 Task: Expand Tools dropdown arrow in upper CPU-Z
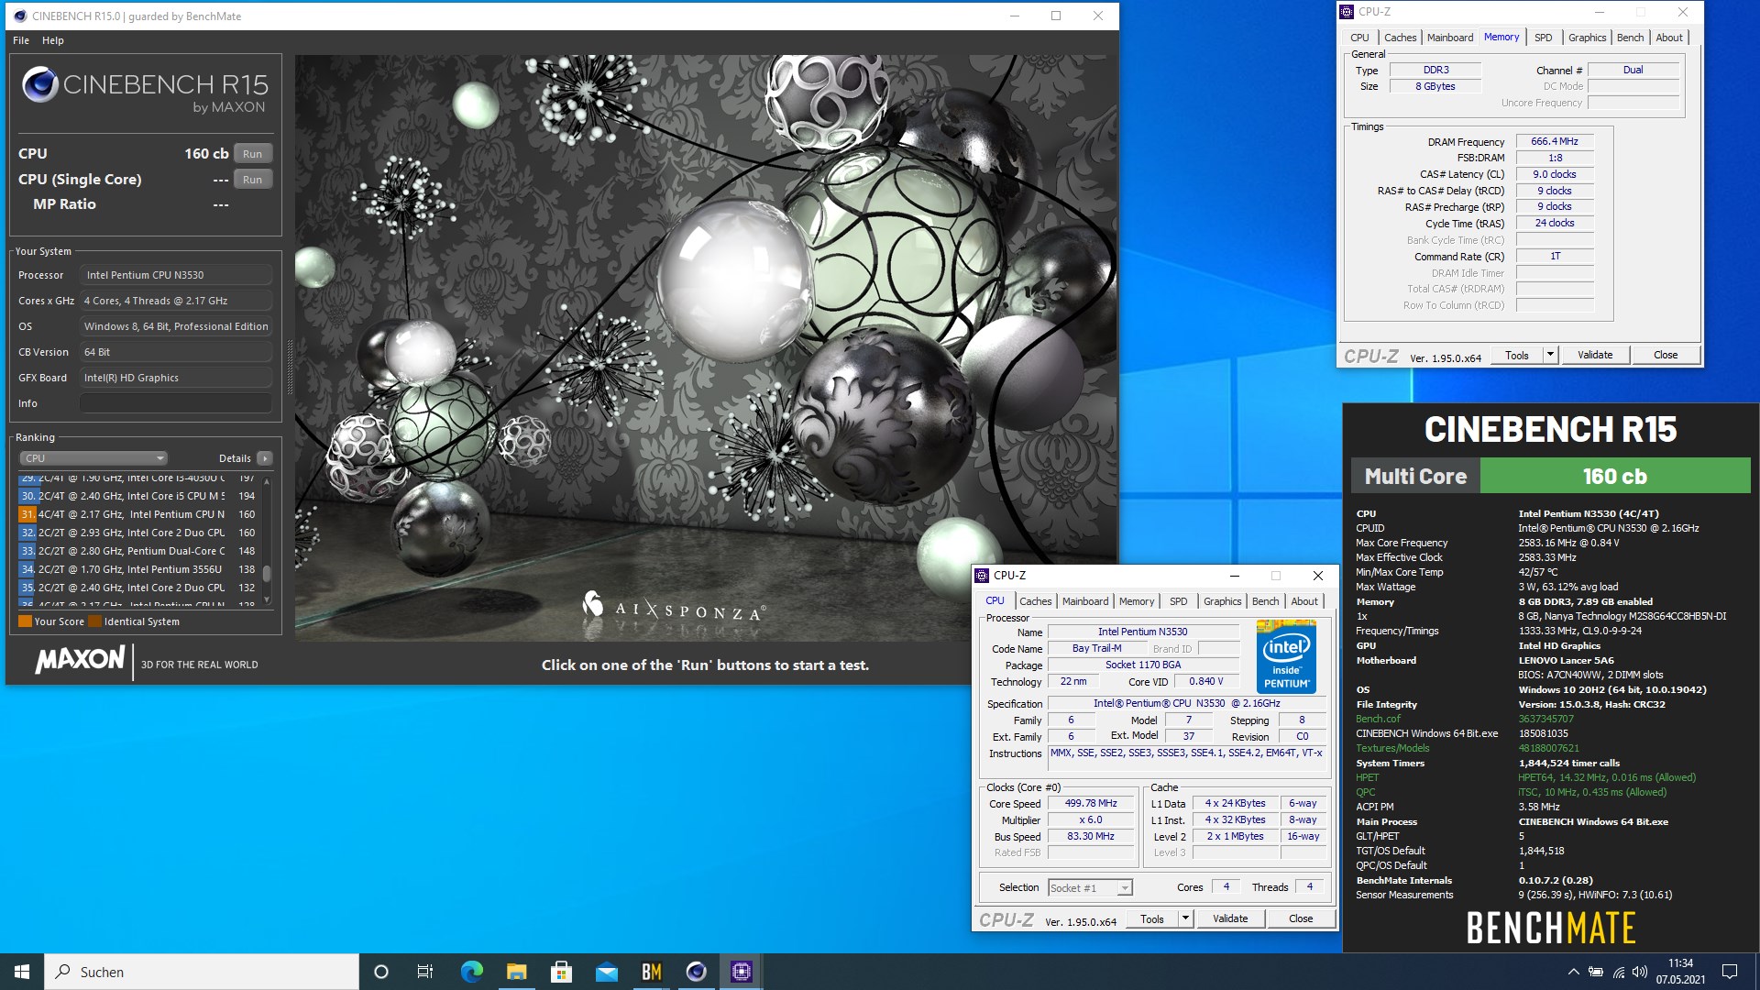coord(1550,356)
